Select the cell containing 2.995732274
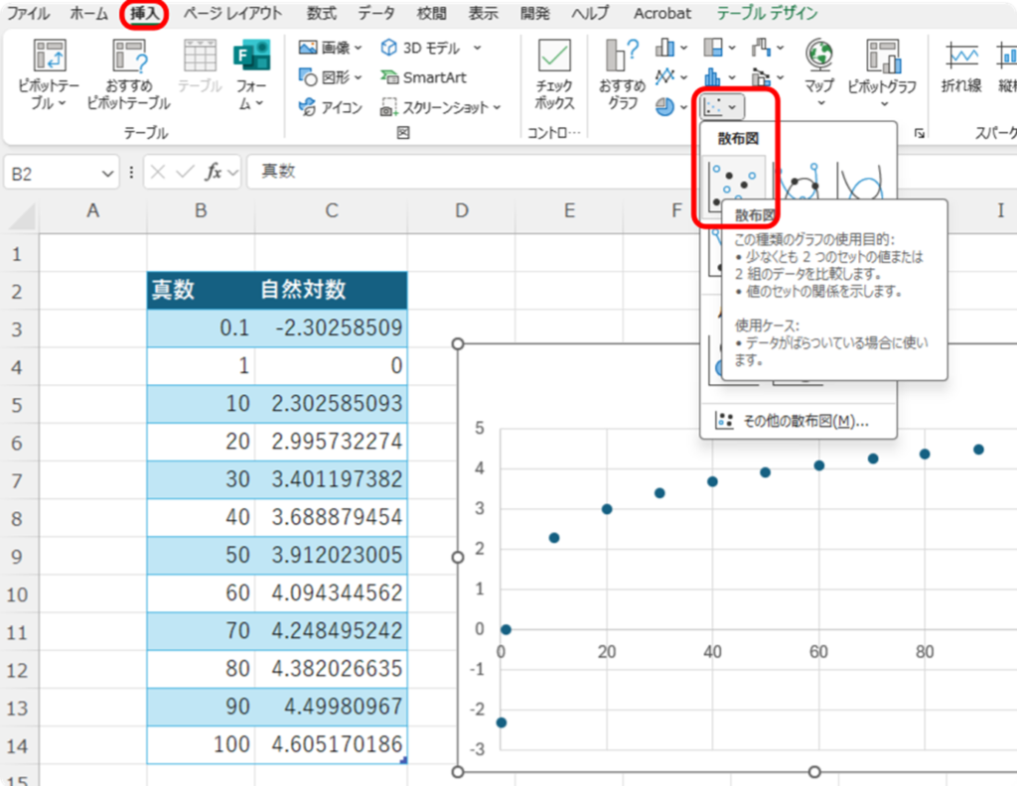1017x786 pixels. coord(332,442)
